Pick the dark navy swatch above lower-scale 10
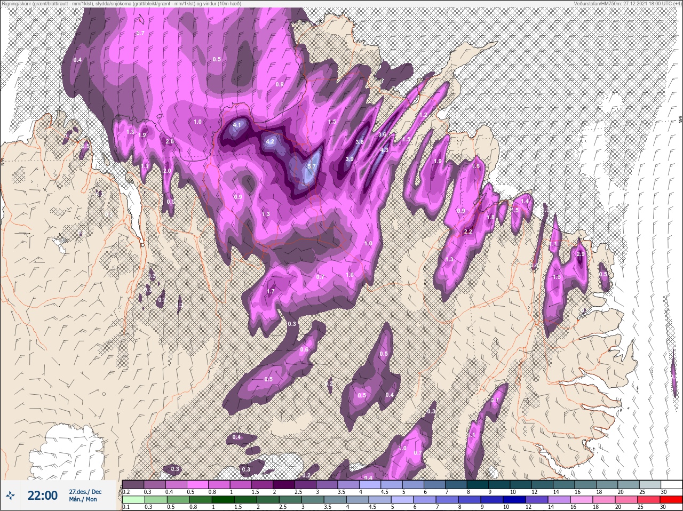Viewport: 683px width, 511px height. click(x=514, y=500)
